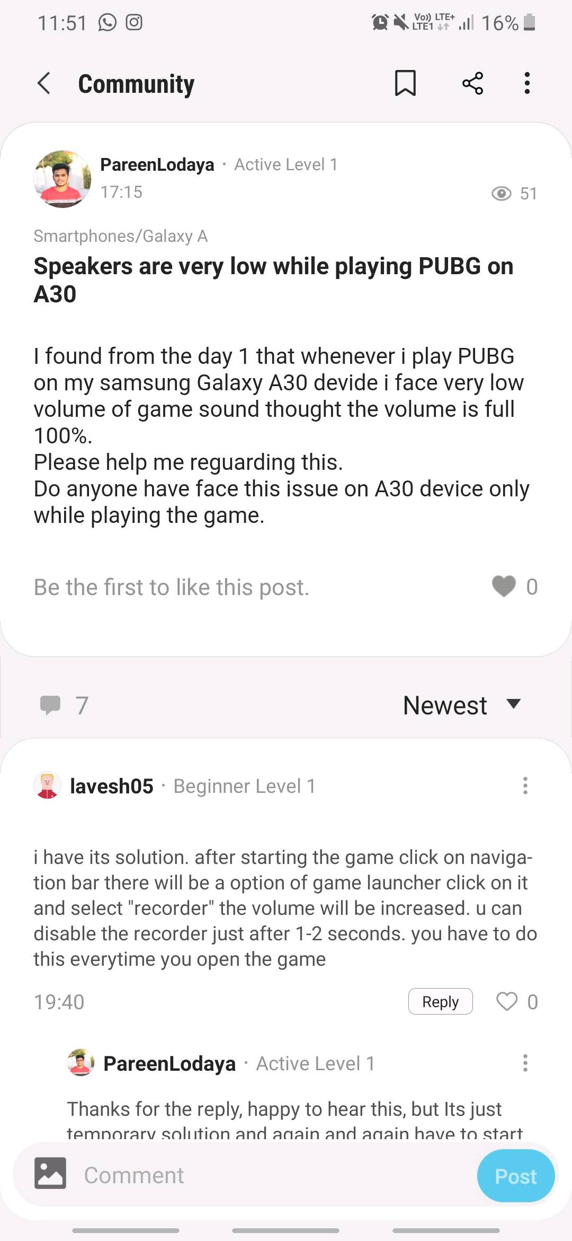Viewport: 572px width, 1241px height.
Task: Like lavesh05's comment with the heart outline
Action: tap(507, 1001)
